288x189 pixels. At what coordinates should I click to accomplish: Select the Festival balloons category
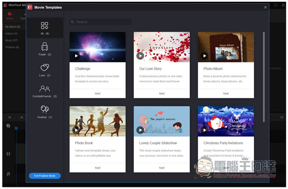pyautogui.click(x=45, y=109)
